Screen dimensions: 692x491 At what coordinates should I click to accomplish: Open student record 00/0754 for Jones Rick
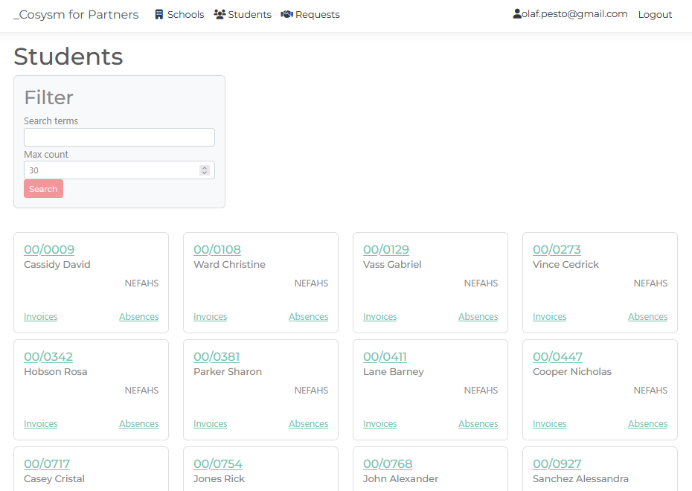[217, 463]
